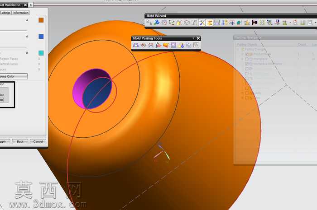
Task: Click the yellow Sub-insert library icon
Action: coord(247,23)
